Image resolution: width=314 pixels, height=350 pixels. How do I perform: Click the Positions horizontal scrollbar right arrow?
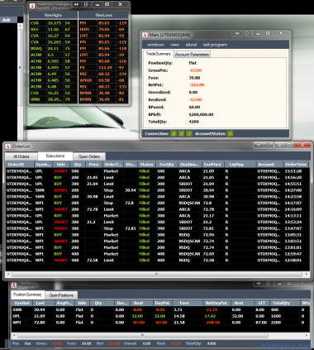click(x=307, y=335)
